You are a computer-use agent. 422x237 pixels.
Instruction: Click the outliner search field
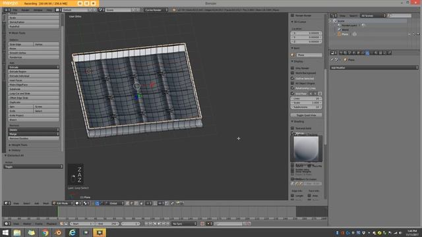tap(400, 16)
